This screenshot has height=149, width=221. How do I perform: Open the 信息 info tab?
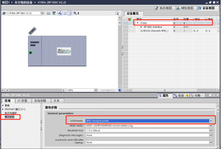(x=181, y=96)
